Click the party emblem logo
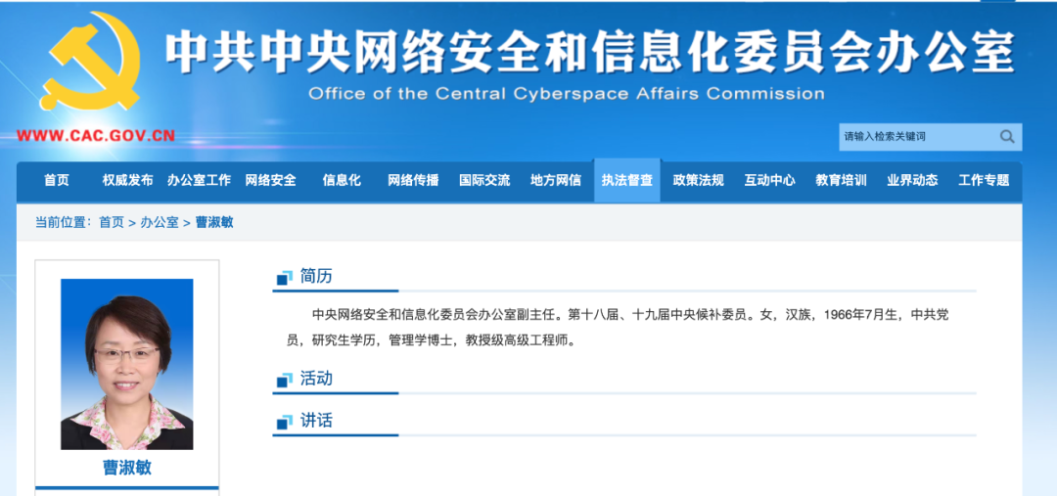 click(90, 62)
